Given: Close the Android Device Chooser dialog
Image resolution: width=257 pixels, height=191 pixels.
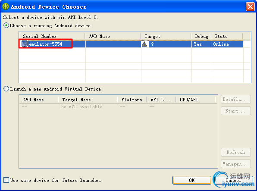Looking at the screenshot, I should [x=250, y=7].
